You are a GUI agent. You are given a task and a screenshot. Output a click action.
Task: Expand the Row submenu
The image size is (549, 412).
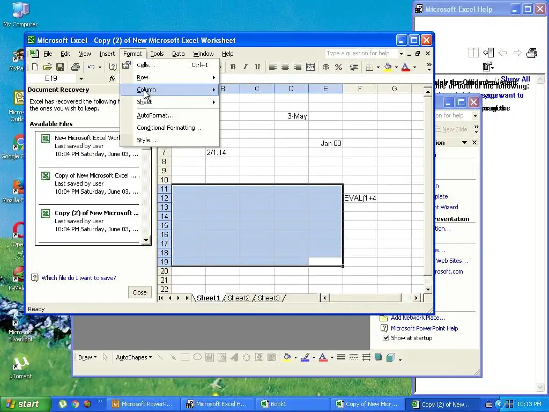170,77
